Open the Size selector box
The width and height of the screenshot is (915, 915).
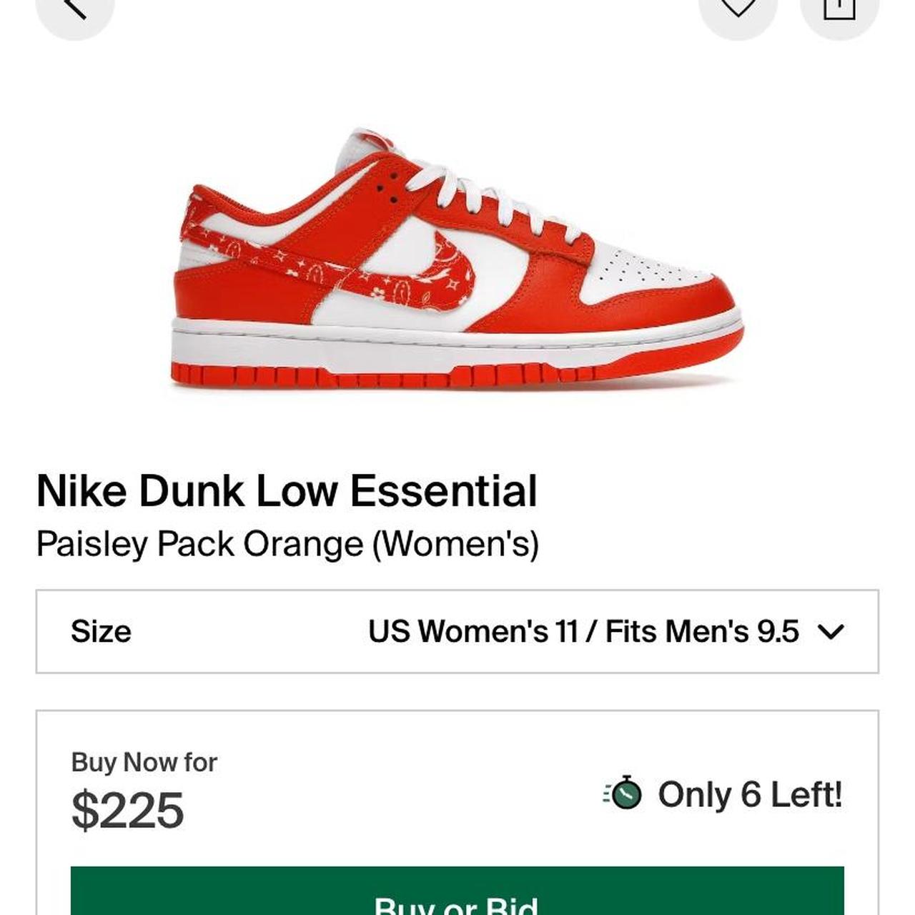[x=457, y=632]
